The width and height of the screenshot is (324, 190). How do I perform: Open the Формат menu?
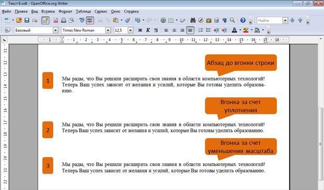pos(65,11)
